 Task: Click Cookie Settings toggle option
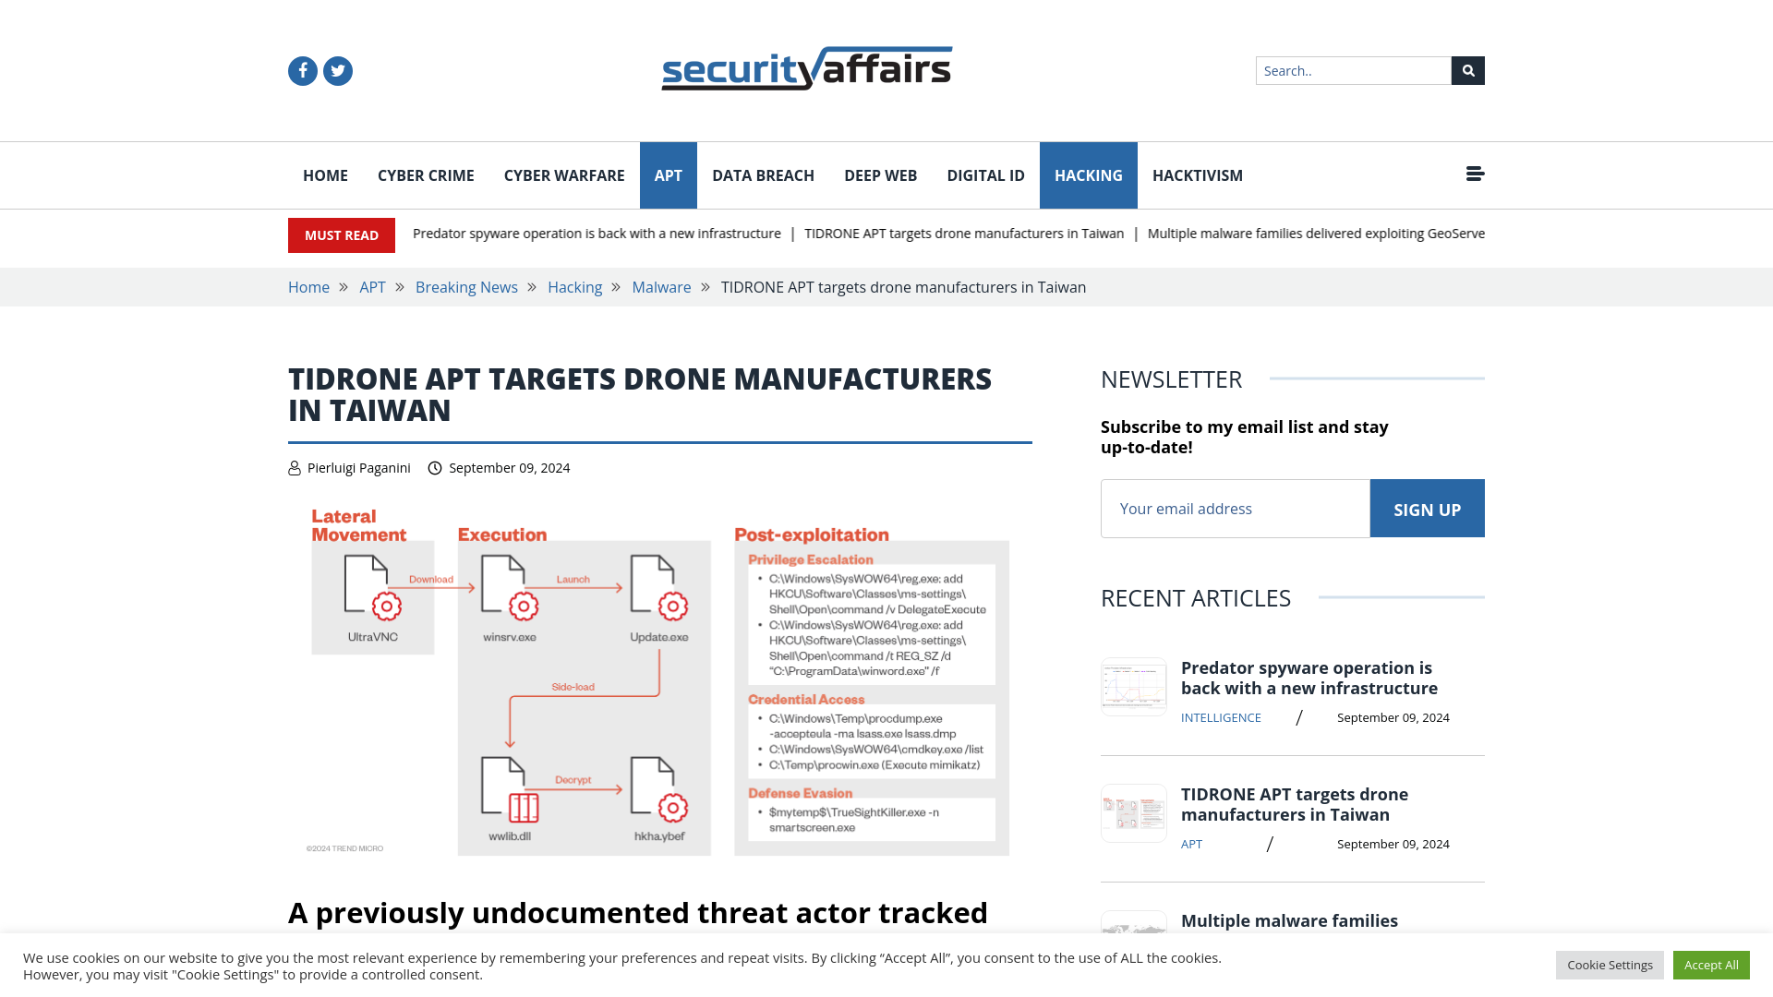pos(1610,964)
